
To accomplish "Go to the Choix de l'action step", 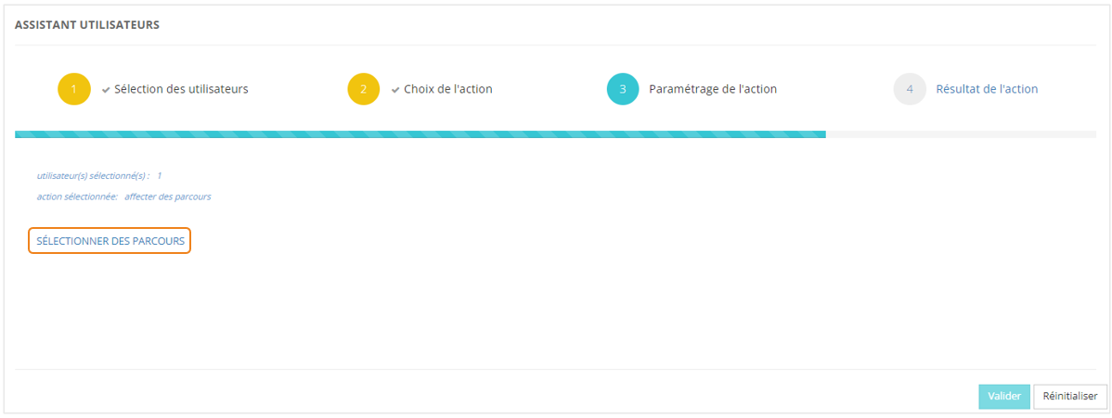I will pyautogui.click(x=448, y=90).
